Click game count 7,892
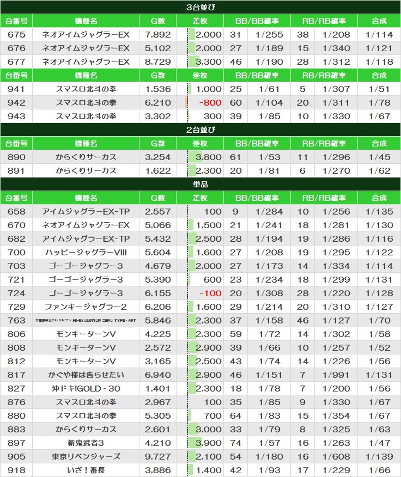Image resolution: width=401 pixels, height=477 pixels. click(x=157, y=34)
